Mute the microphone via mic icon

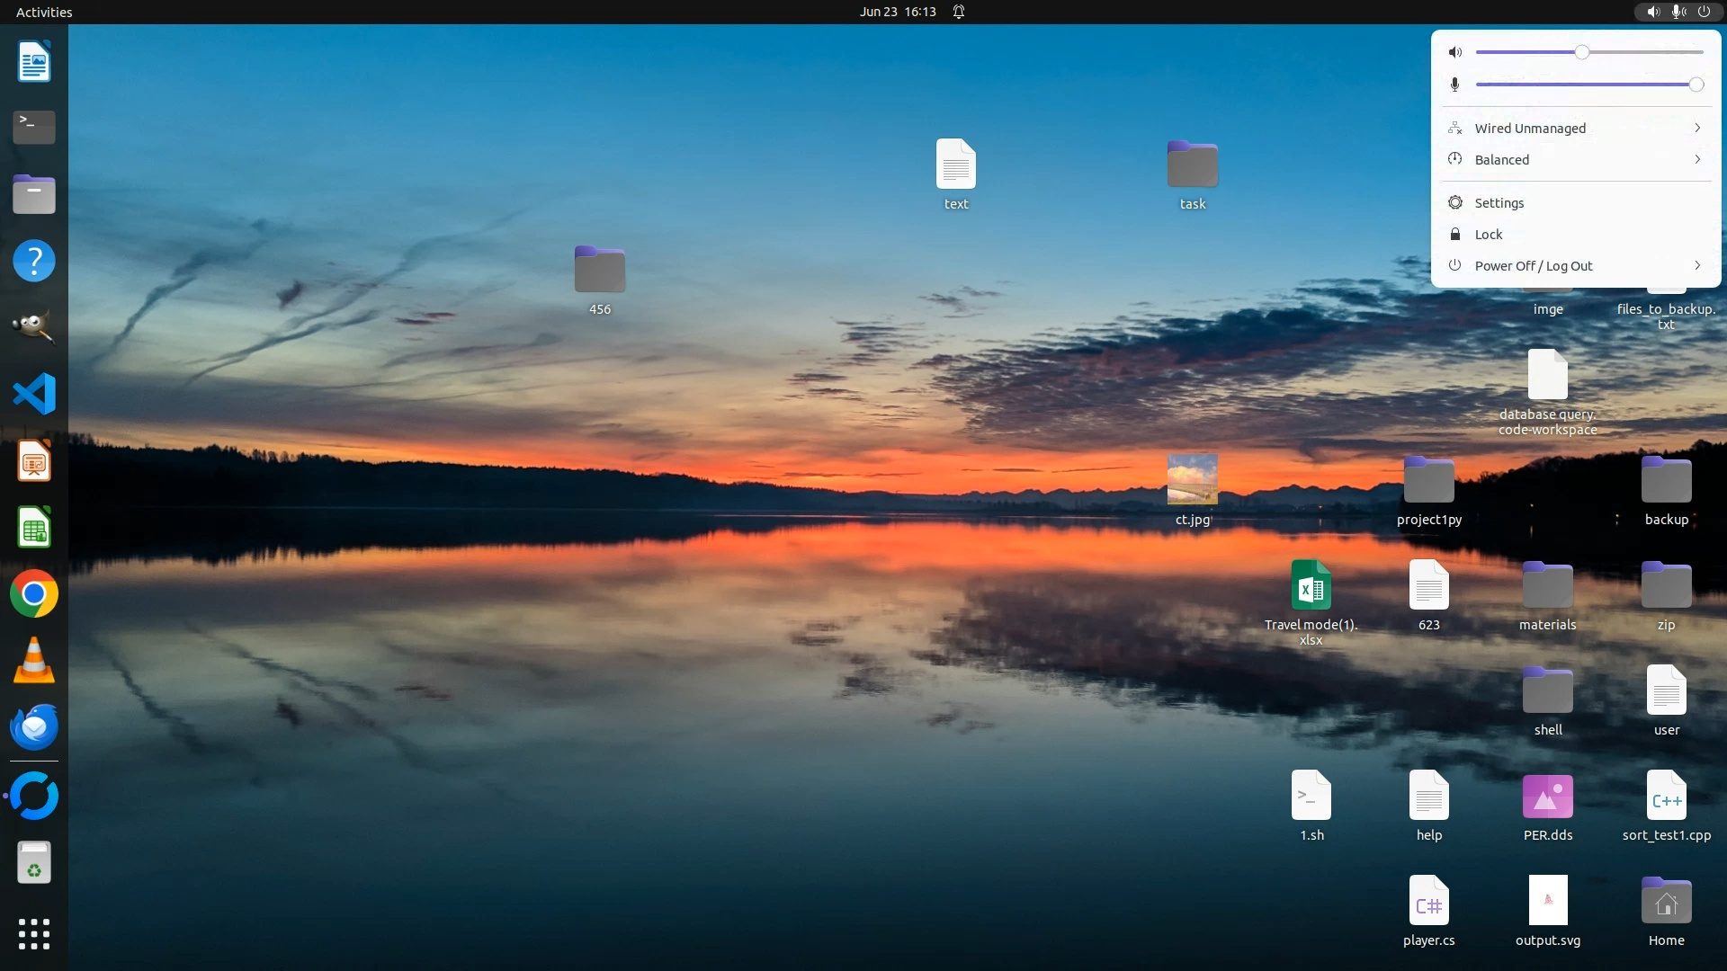click(x=1455, y=85)
